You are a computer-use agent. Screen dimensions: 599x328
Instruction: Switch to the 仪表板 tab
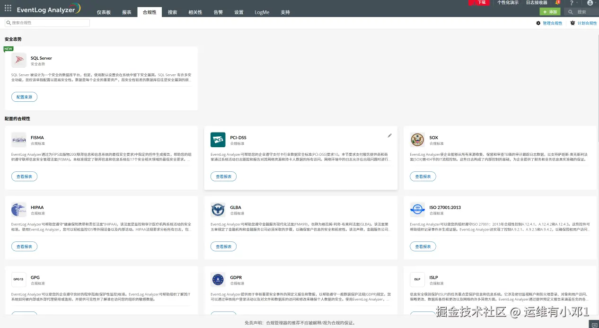104,12
